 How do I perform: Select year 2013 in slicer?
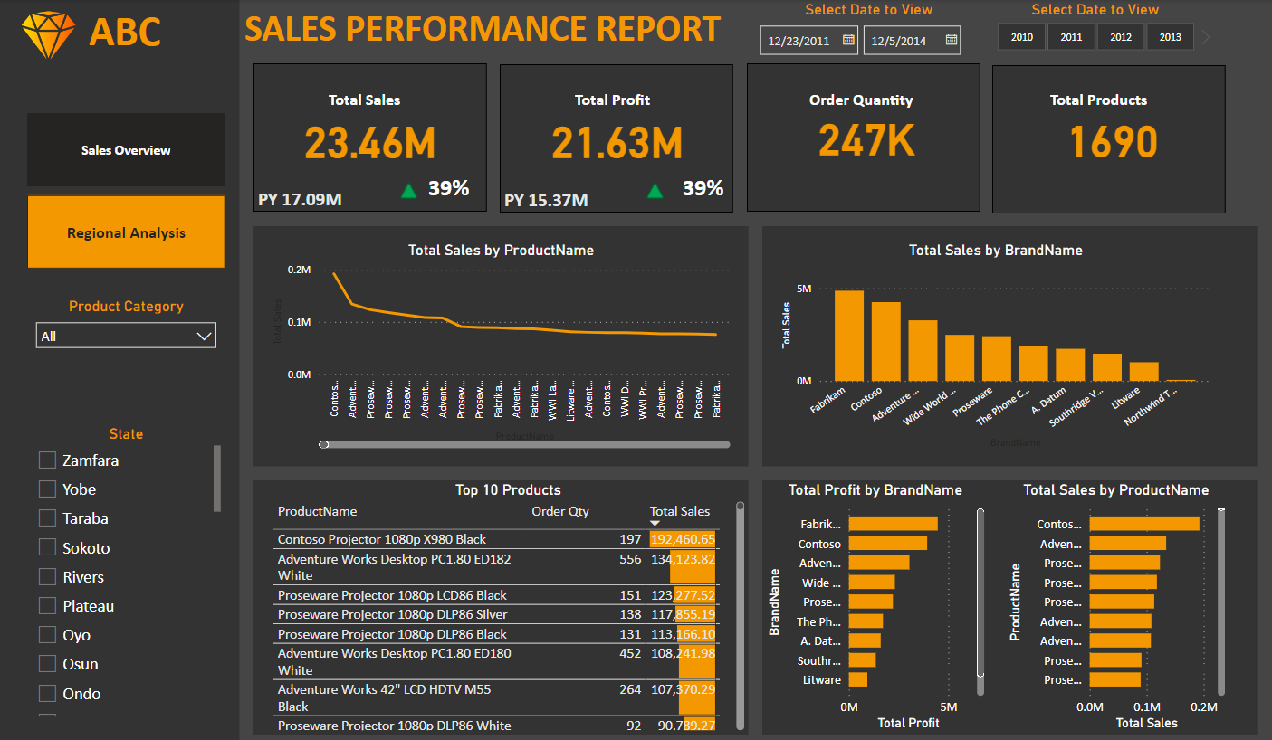[1170, 37]
